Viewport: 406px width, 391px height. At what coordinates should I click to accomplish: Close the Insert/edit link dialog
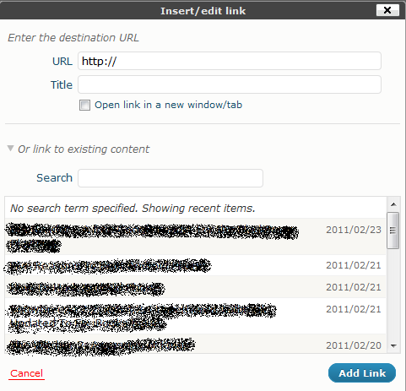pyautogui.click(x=387, y=10)
